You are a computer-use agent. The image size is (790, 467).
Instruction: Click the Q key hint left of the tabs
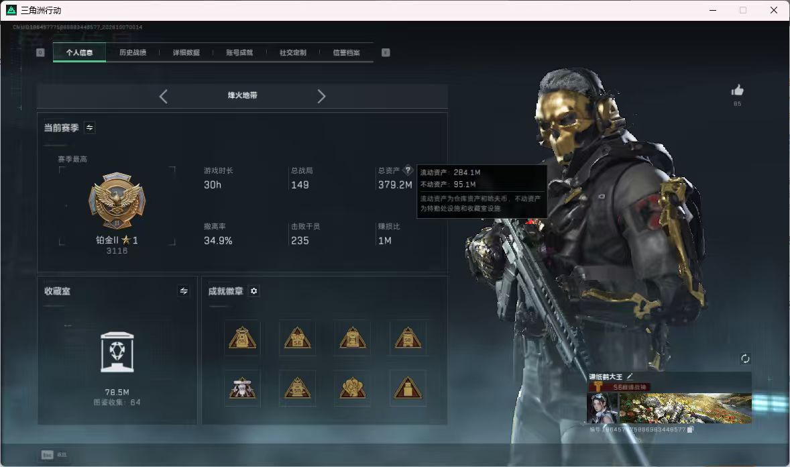[x=40, y=52]
